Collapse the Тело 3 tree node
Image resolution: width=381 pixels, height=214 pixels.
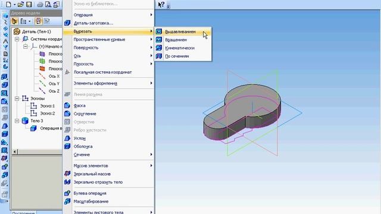point(17,121)
